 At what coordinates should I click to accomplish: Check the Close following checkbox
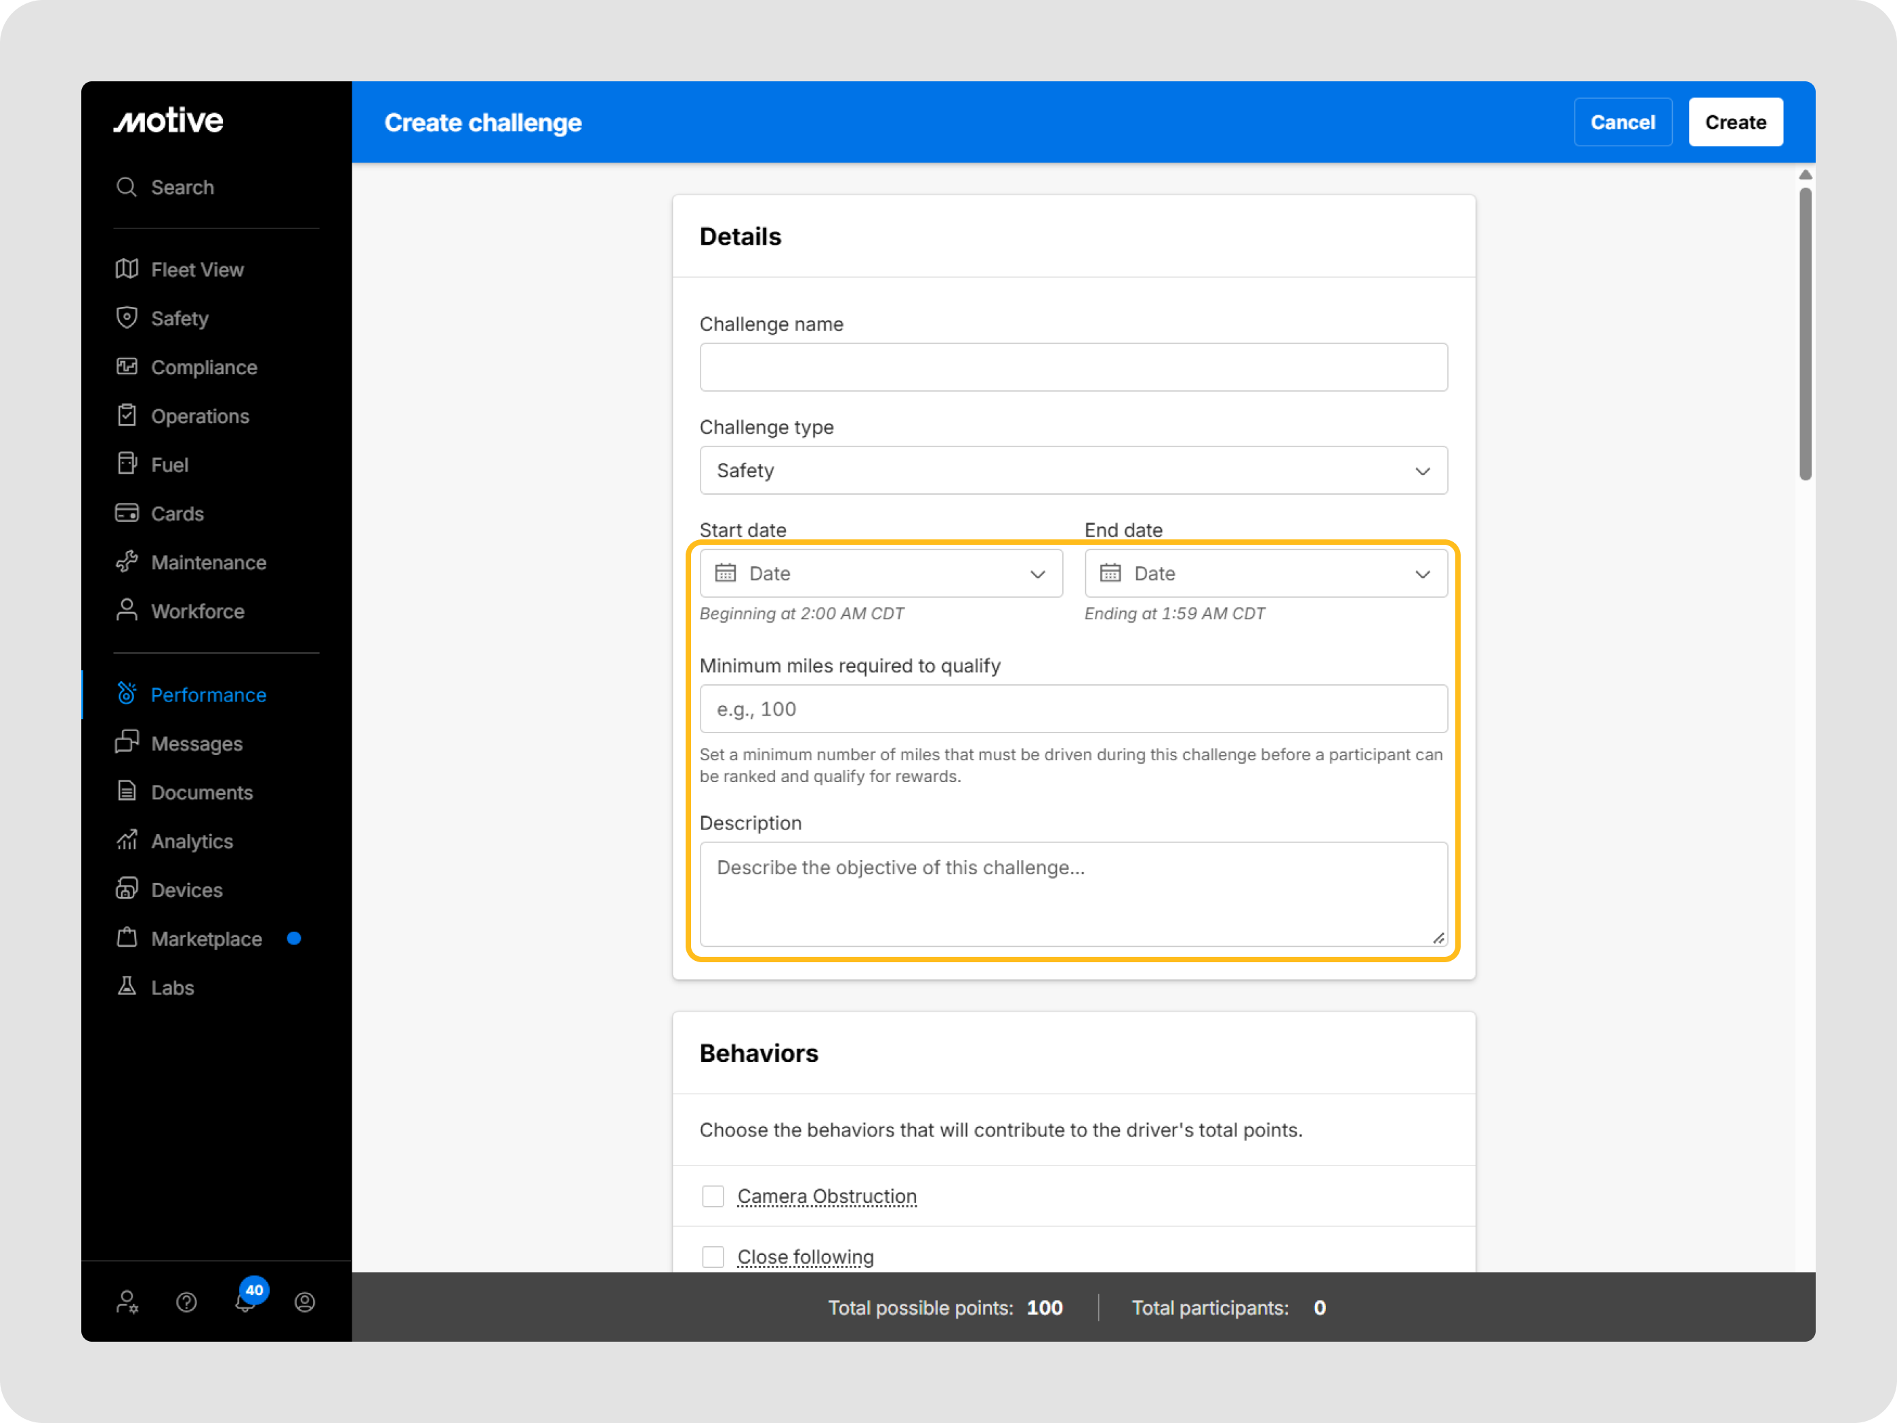click(x=713, y=1256)
